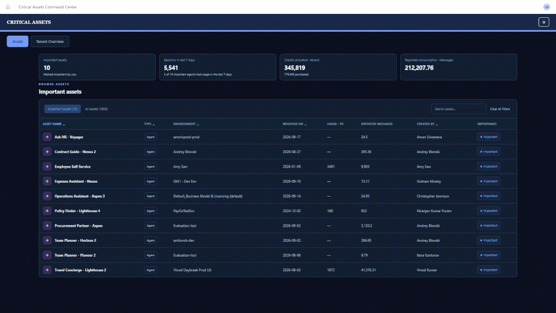
Task: Toggle Important star for Expense Assistant - Nexus
Action: tap(488, 182)
